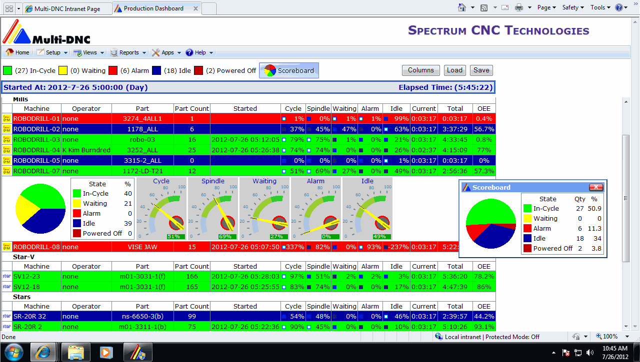Open the Reports menu
This screenshot has height=362, width=640.
point(128,52)
